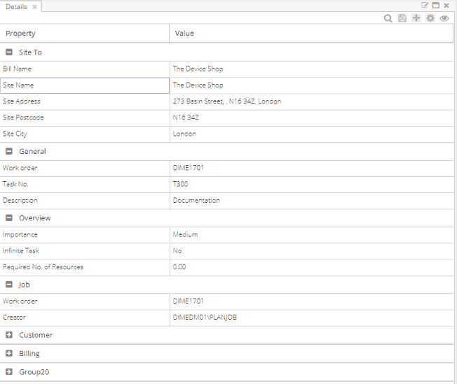The height and width of the screenshot is (384, 457).
Task: Select the Details tab
Action: (x=16, y=7)
